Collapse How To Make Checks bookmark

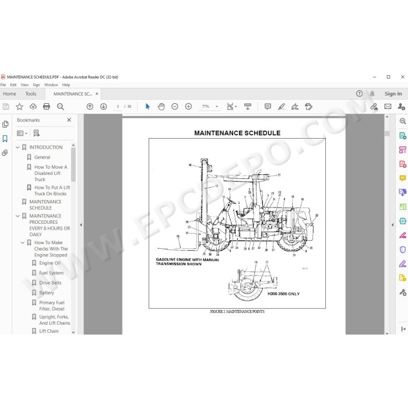[x=23, y=243]
